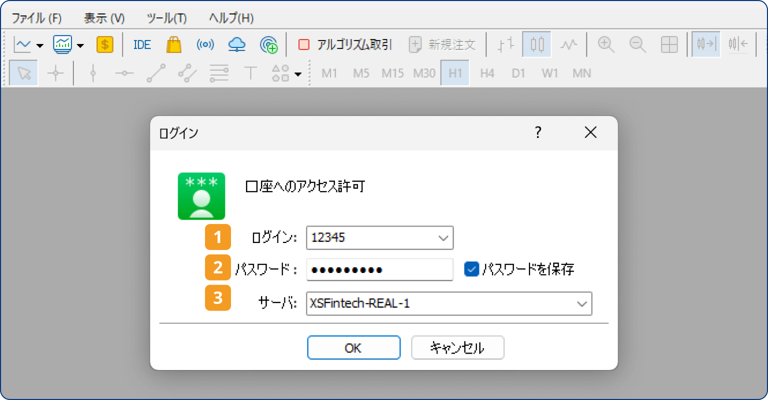
Task: Expand the shapes dropdown arrow
Action: click(298, 74)
